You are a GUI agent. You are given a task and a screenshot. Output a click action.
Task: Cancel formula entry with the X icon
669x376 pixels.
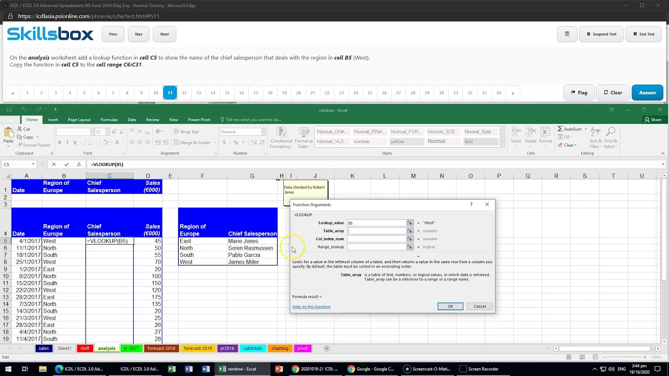[x=54, y=164]
